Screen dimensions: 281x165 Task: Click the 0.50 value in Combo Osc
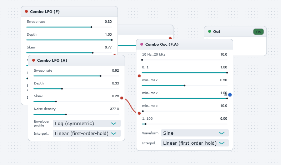coord(224,80)
